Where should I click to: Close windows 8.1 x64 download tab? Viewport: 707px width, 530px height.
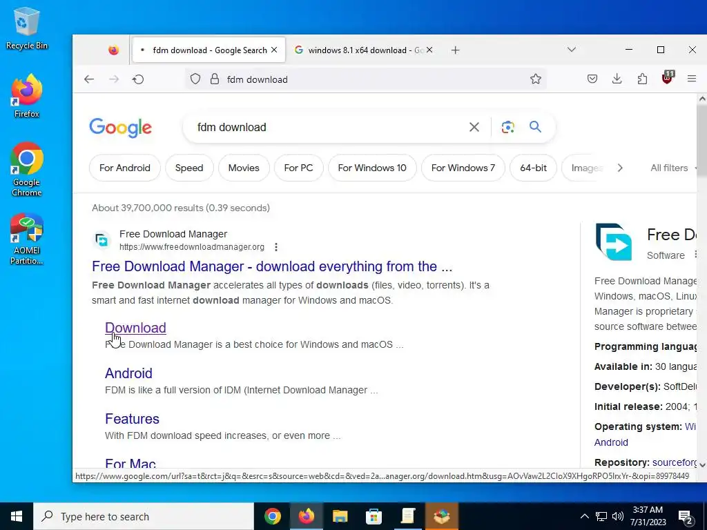(429, 50)
